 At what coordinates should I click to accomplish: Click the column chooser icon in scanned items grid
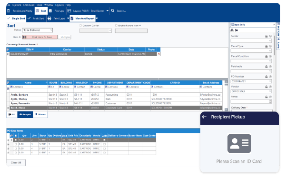8,50
